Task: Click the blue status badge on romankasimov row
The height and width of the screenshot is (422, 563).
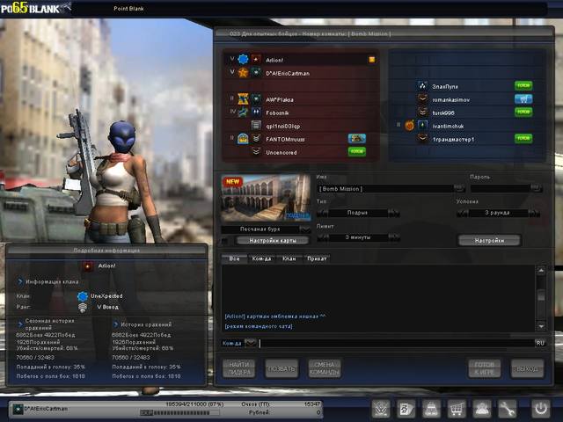Action: click(x=523, y=99)
